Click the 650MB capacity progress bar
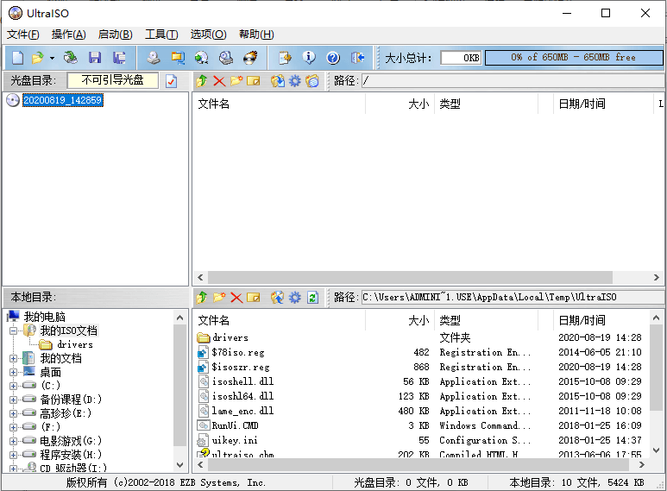 click(574, 58)
